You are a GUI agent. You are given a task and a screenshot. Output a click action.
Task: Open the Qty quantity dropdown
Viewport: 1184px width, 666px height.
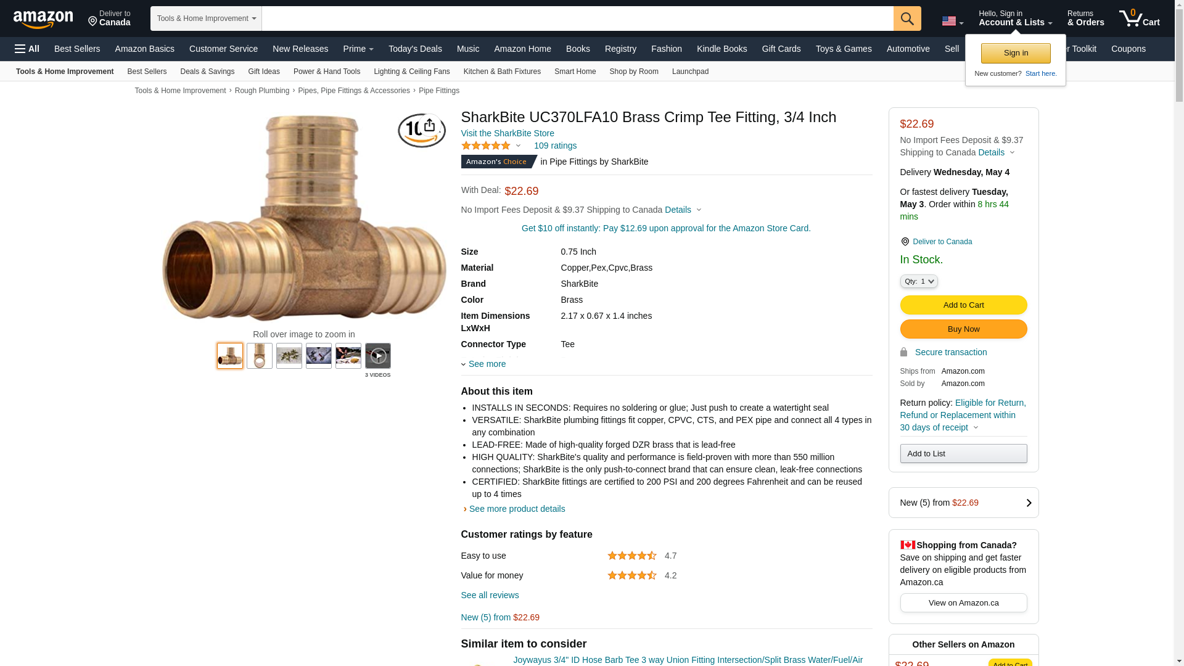[919, 281]
